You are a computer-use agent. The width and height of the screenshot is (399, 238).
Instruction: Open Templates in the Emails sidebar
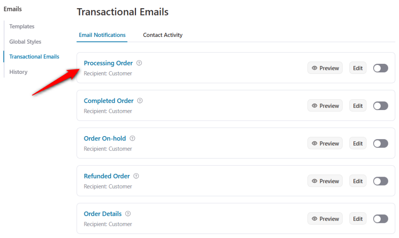click(21, 26)
